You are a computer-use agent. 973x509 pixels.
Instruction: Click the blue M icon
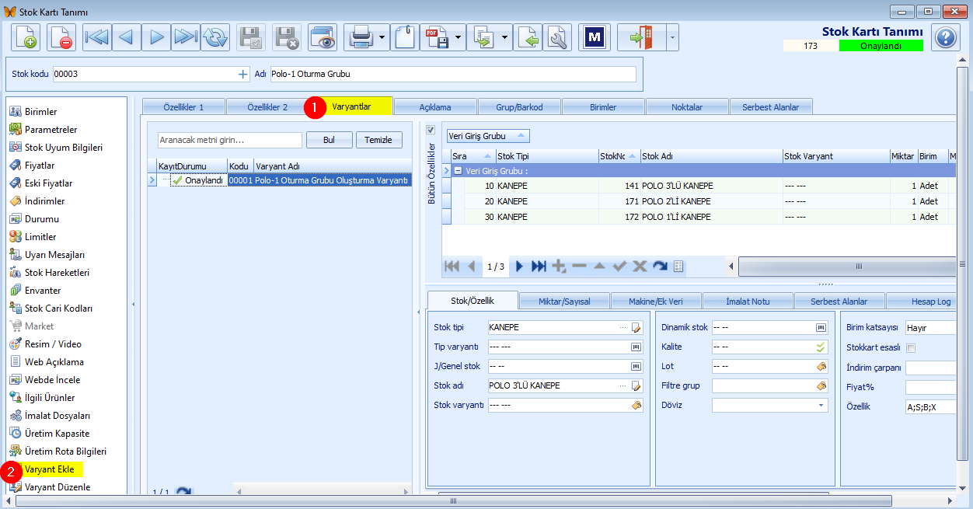595,37
